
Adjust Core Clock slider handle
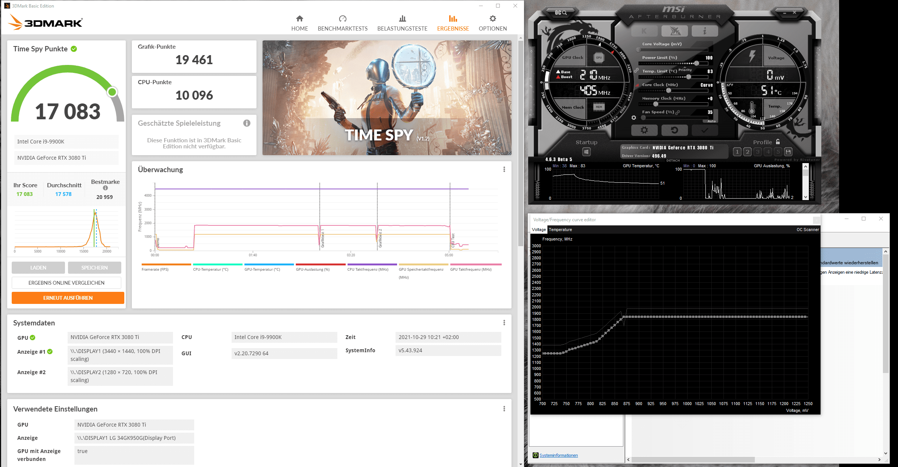tap(669, 90)
